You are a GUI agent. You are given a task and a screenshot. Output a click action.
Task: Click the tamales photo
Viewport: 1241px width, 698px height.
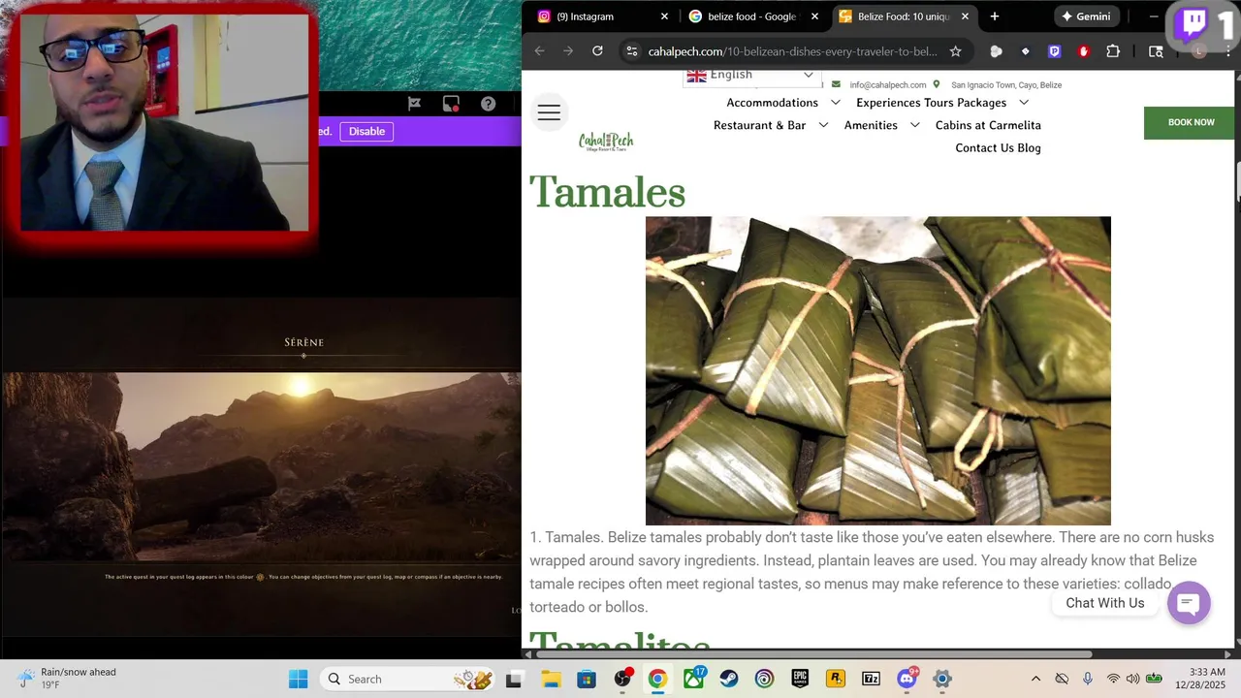click(x=878, y=370)
